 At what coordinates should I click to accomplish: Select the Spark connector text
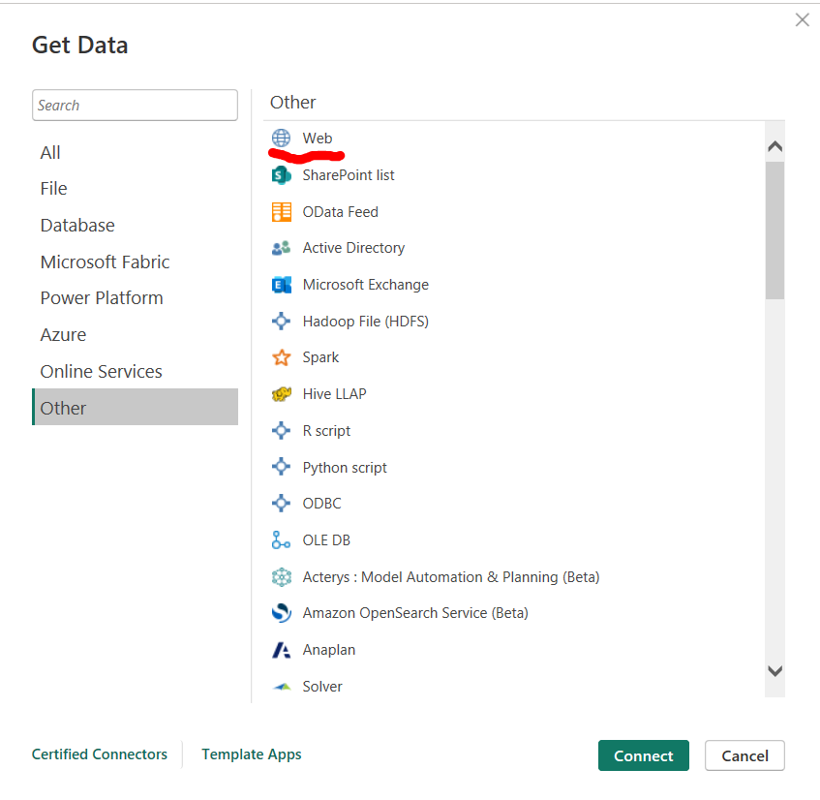pos(320,358)
